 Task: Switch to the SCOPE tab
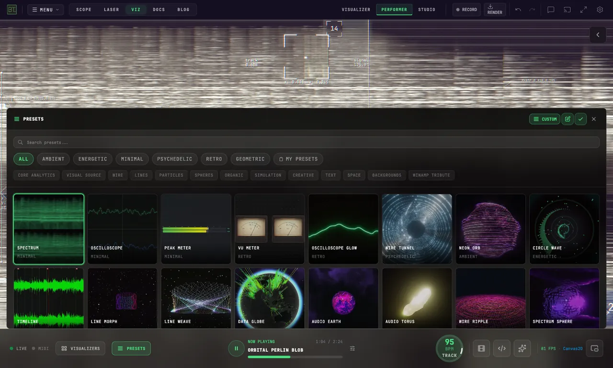click(84, 10)
